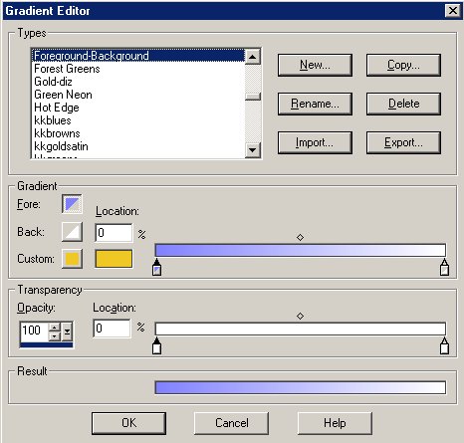
Task: Select the right transparency marker
Action: point(444,345)
